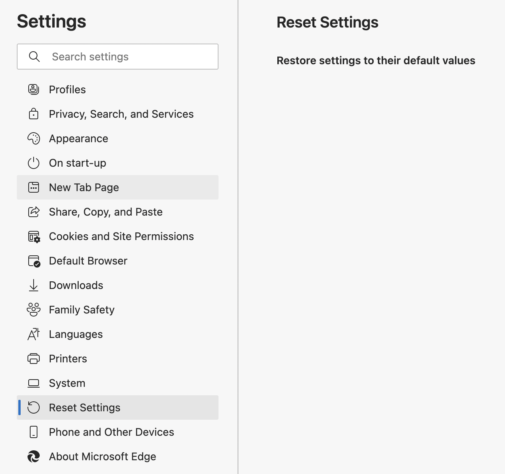505x474 pixels.
Task: Click the Microsoft Edge logo icon
Action: click(x=34, y=456)
